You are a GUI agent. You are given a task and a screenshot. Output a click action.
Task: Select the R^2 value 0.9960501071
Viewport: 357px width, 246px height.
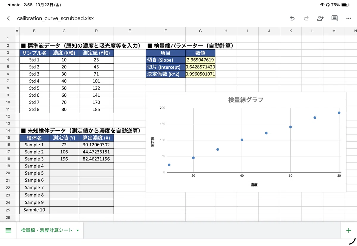click(200, 74)
